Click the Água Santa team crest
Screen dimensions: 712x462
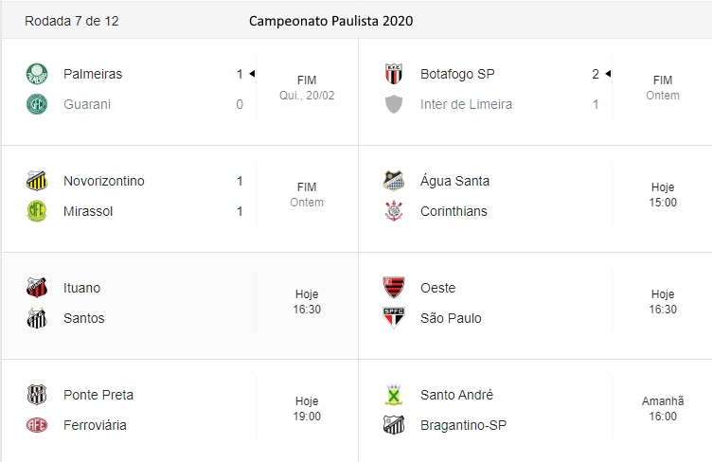[394, 182]
